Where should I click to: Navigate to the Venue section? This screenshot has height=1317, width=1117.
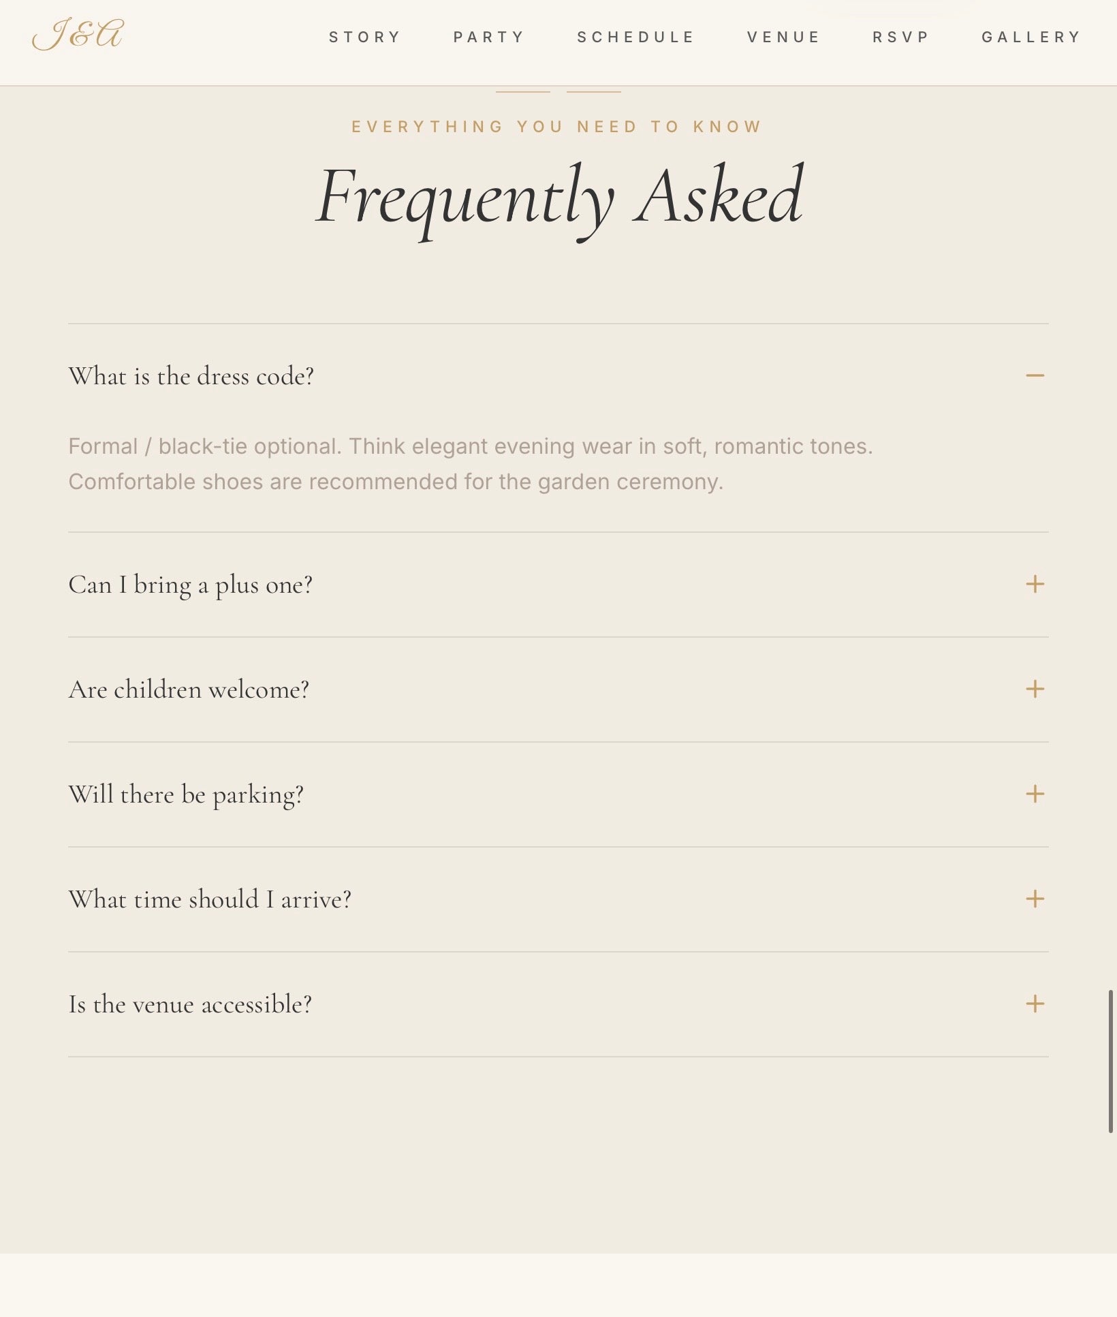pyautogui.click(x=783, y=37)
